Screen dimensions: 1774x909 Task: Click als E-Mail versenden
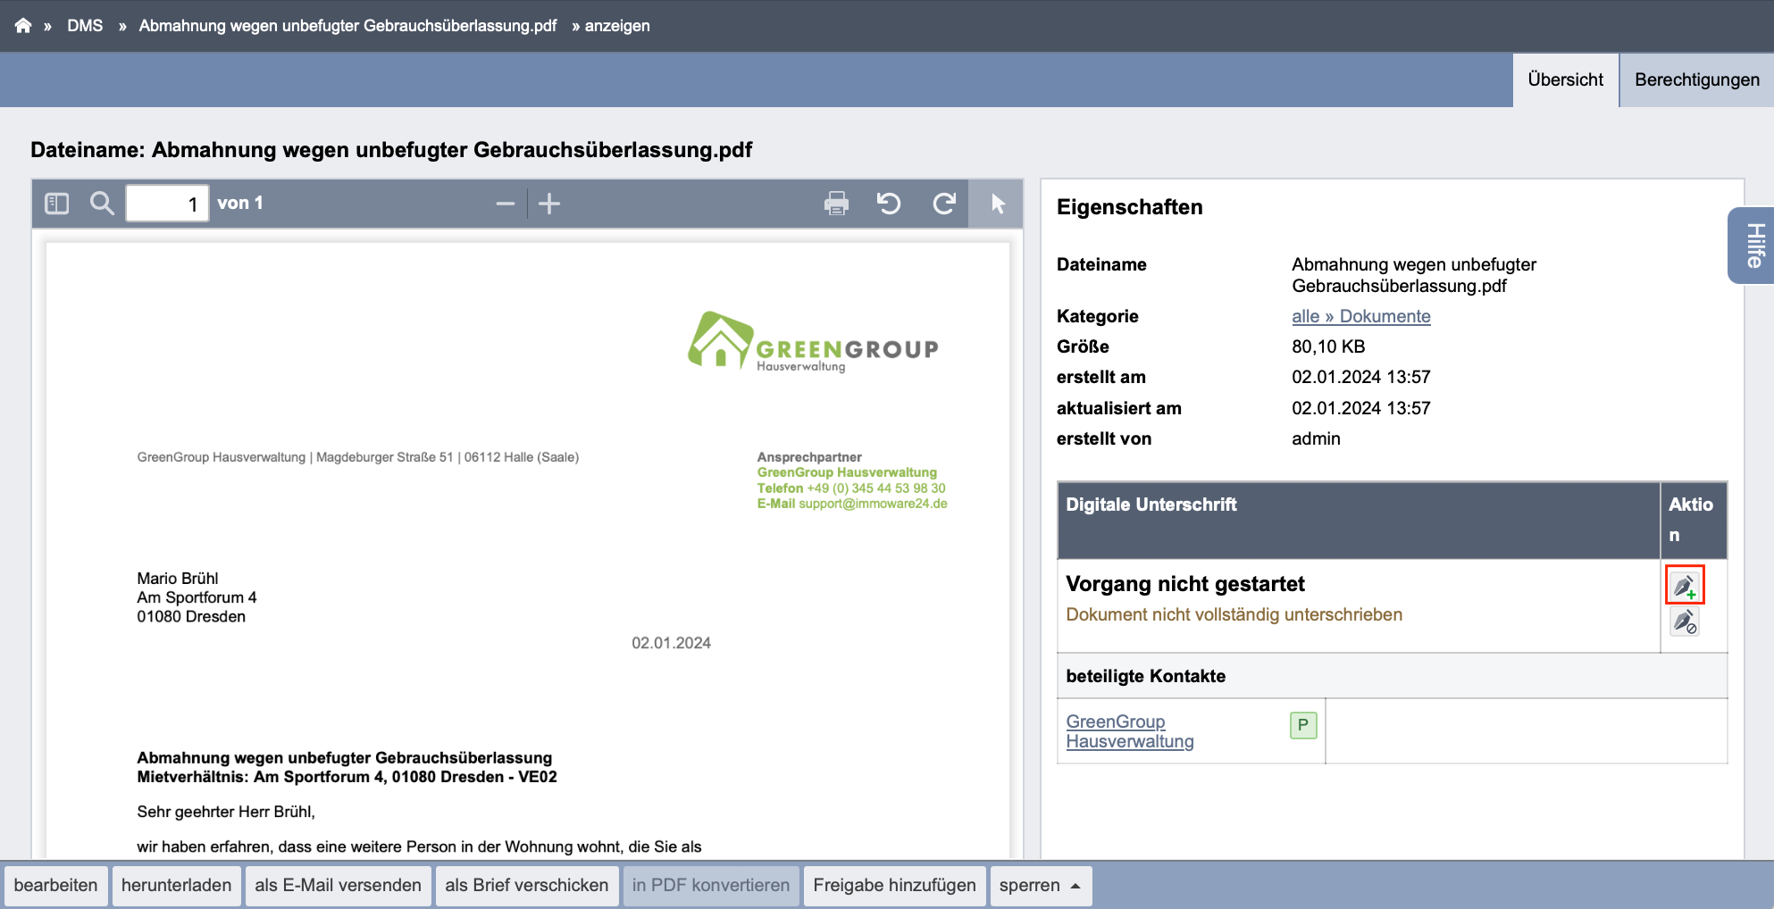tap(338, 885)
